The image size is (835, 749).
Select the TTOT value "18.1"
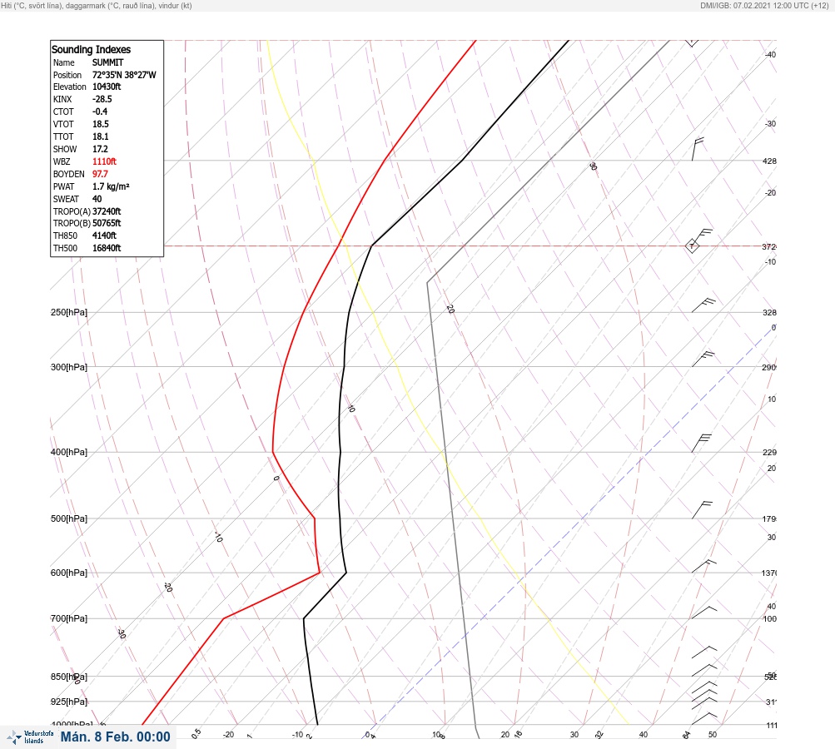click(101, 136)
